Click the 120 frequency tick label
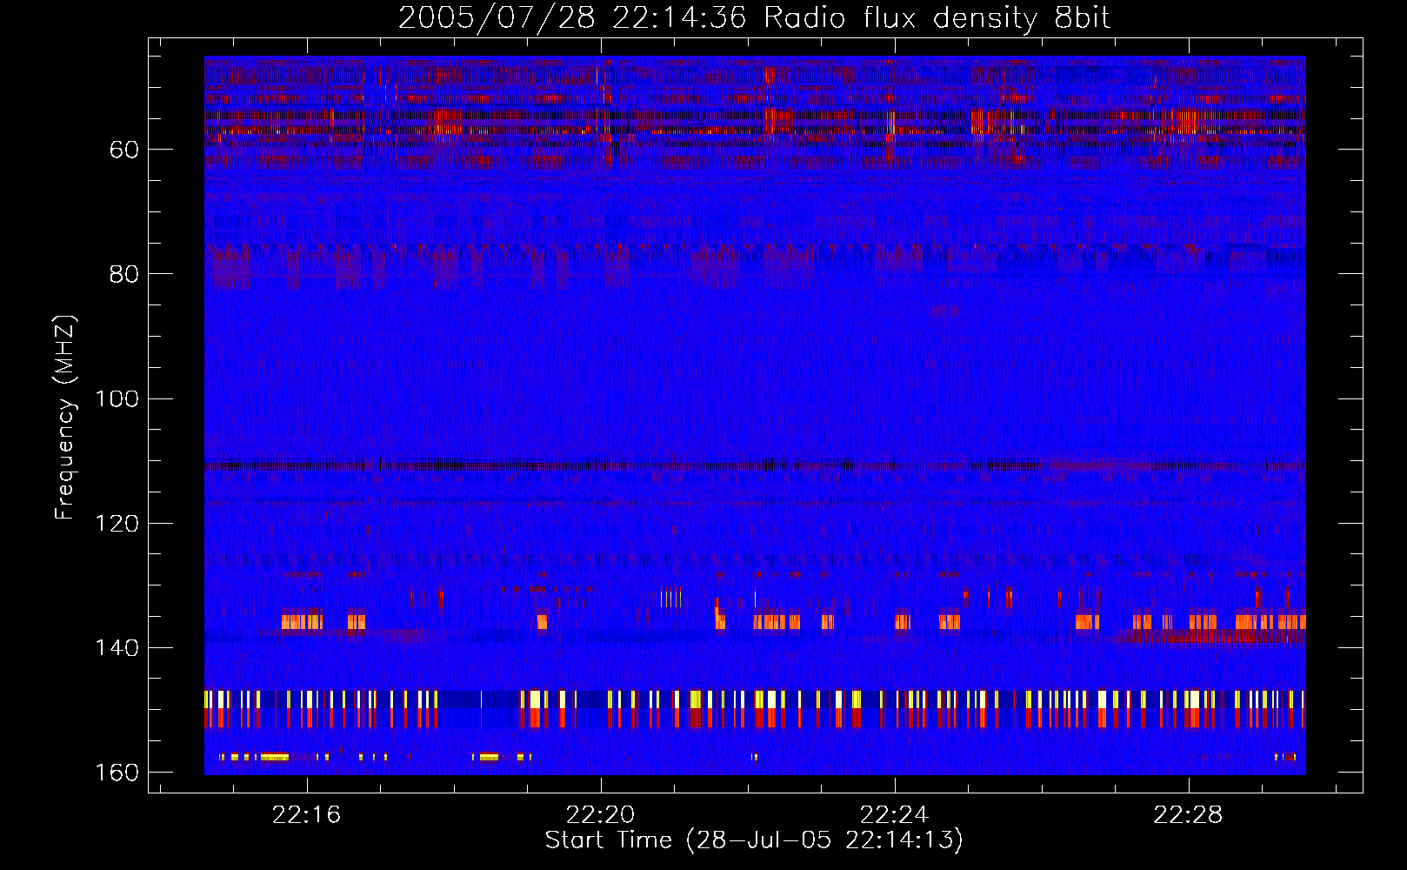Image resolution: width=1407 pixels, height=870 pixels. click(x=117, y=524)
